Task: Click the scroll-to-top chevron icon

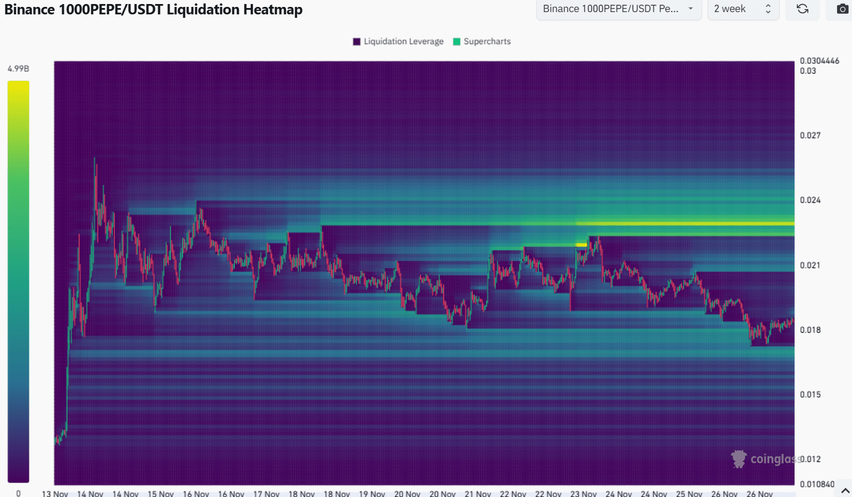Action: (845, 490)
